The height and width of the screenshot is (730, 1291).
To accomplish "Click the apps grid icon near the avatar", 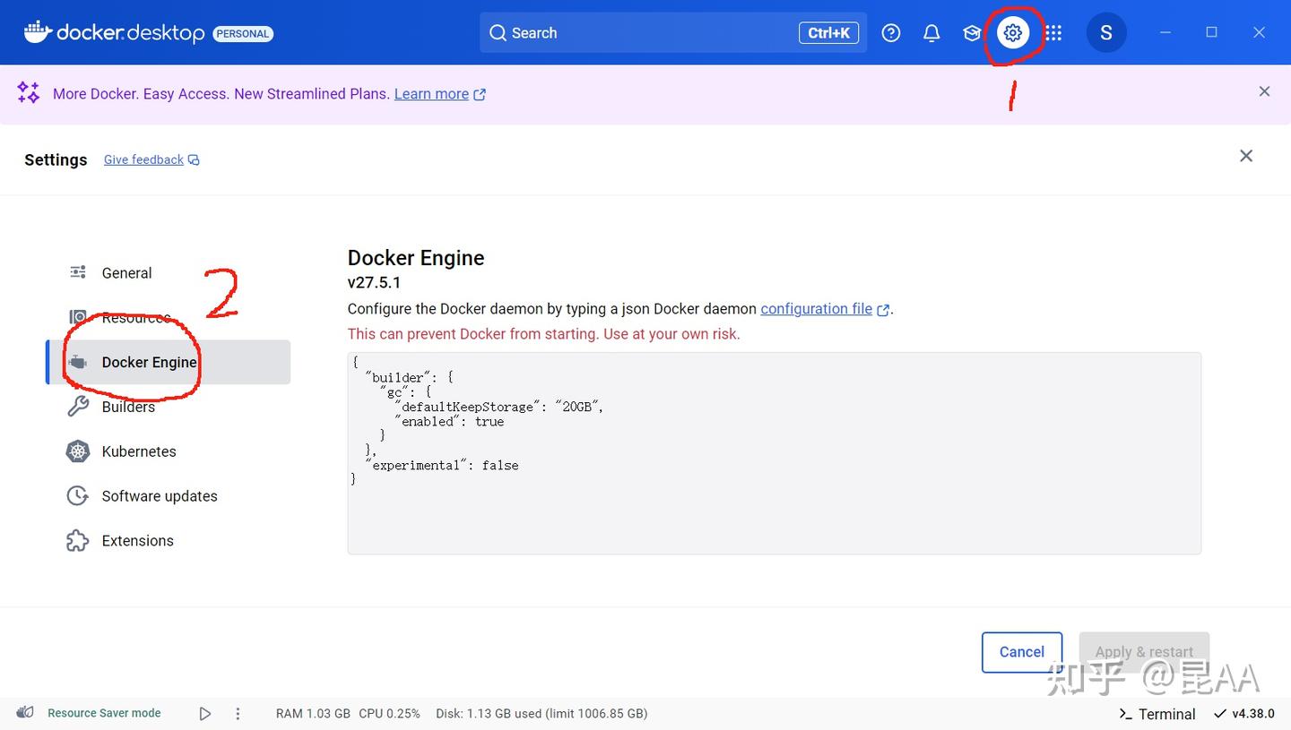I will pos(1053,32).
